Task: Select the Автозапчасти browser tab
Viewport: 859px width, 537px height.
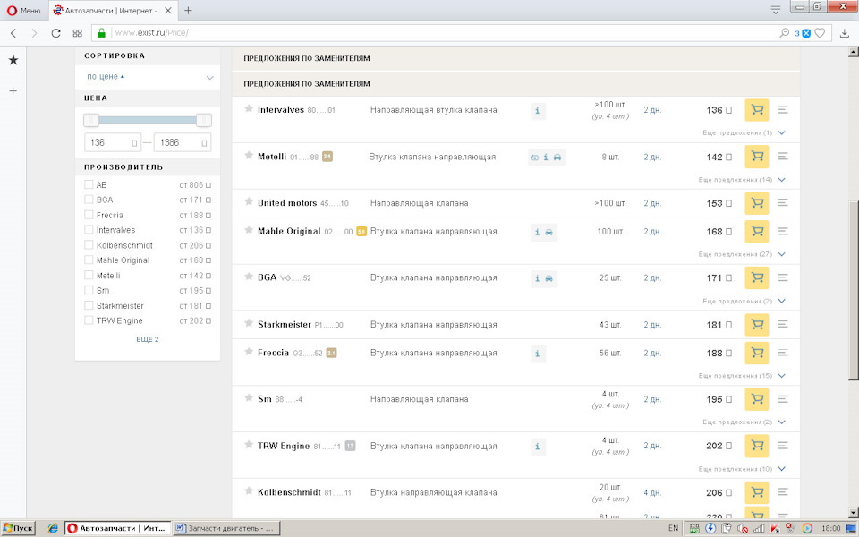Action: click(x=112, y=11)
